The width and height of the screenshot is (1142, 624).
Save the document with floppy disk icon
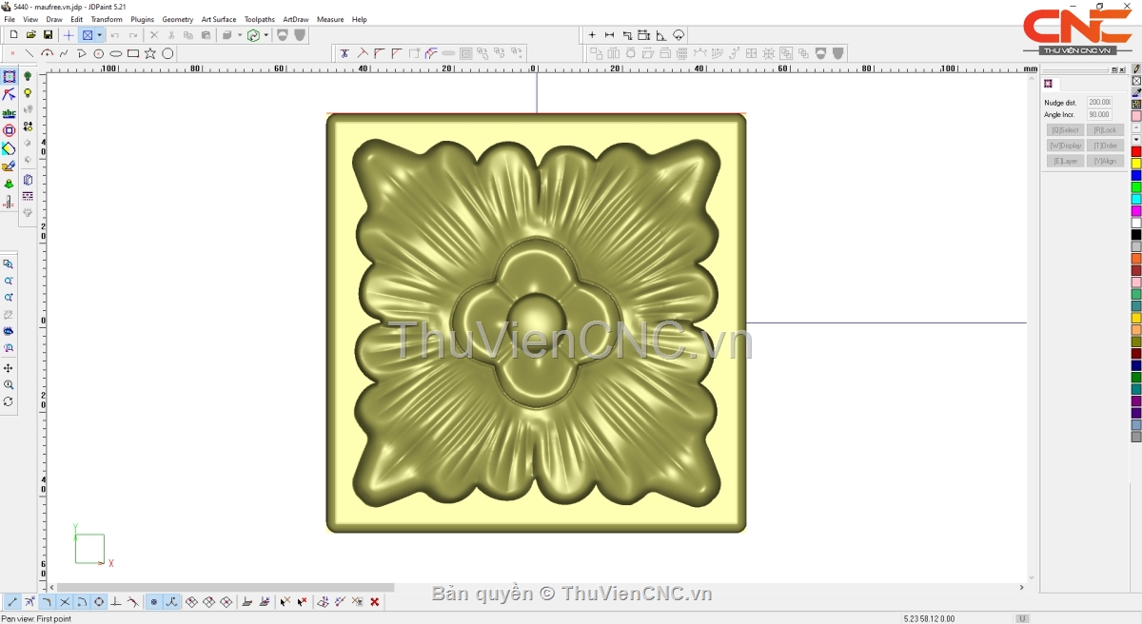[x=48, y=35]
